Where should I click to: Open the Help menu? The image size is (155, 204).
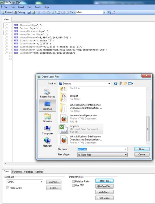[46, 7]
